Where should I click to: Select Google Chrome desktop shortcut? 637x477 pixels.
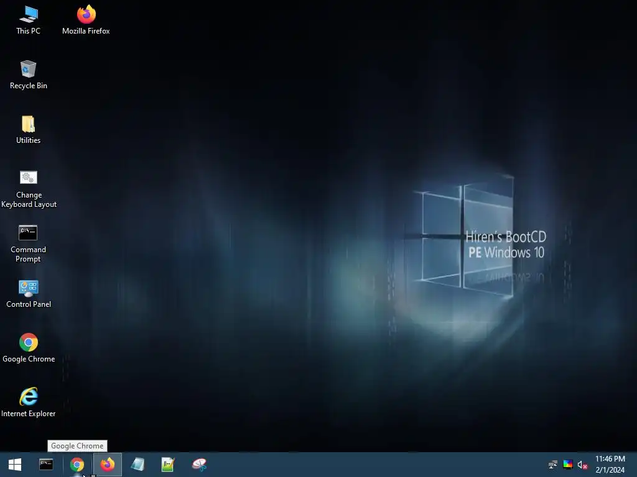[29, 348]
